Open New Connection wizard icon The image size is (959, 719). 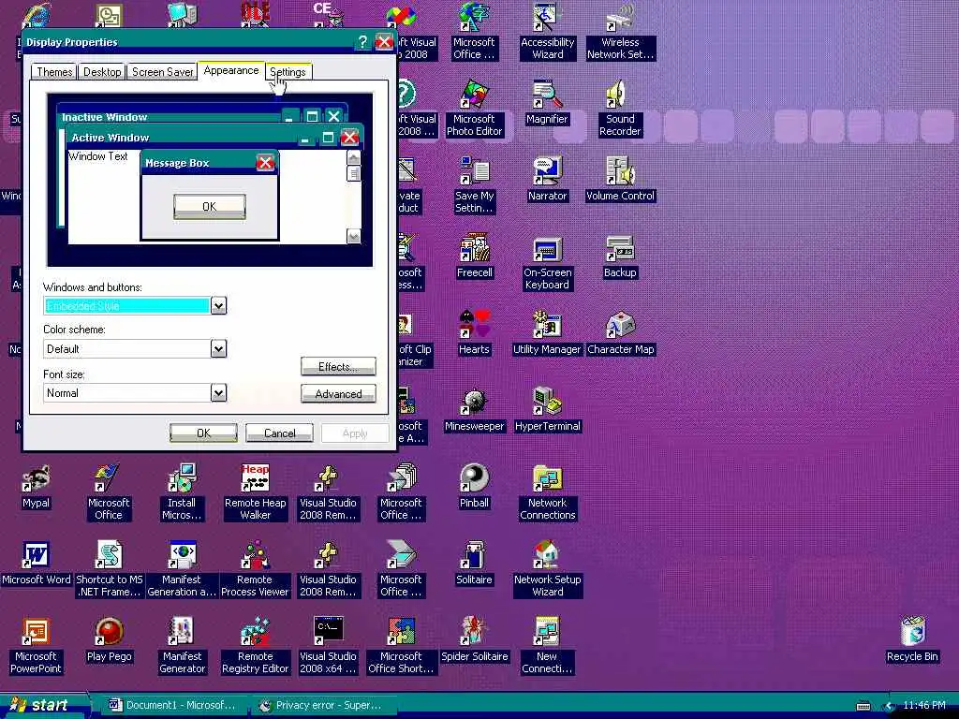[547, 647]
